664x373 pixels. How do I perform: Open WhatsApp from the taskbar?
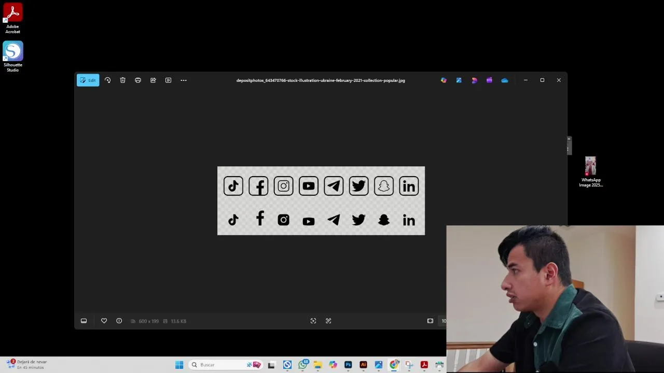[x=302, y=365]
